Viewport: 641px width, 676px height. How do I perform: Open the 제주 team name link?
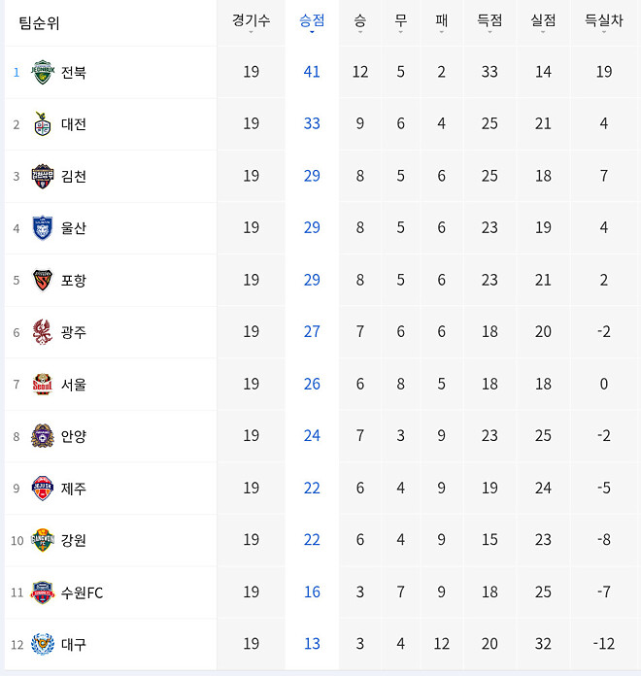point(74,489)
